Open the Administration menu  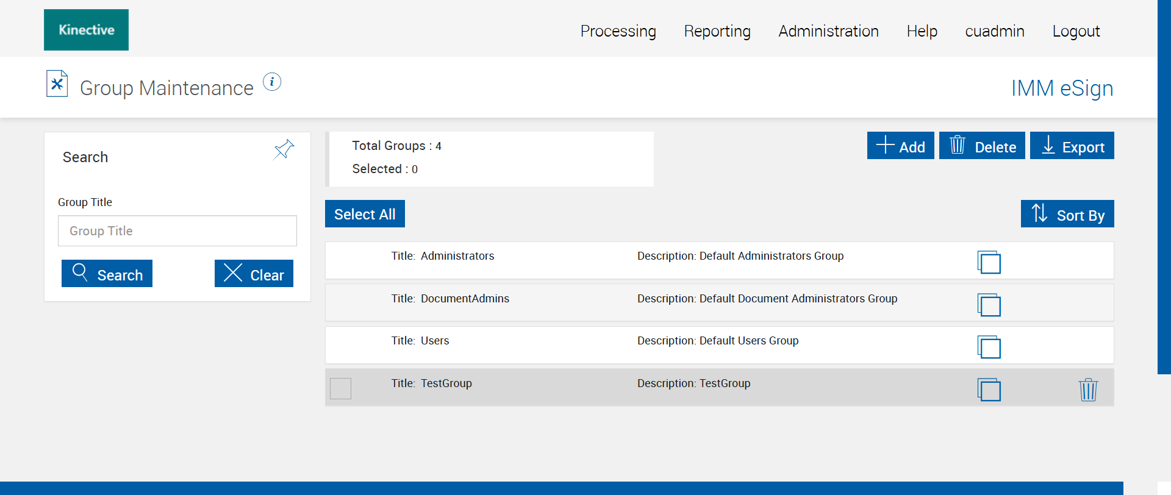828,31
